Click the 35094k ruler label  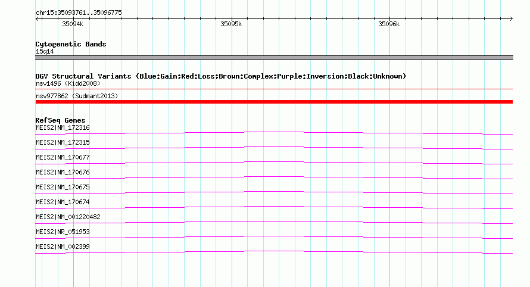[73, 24]
